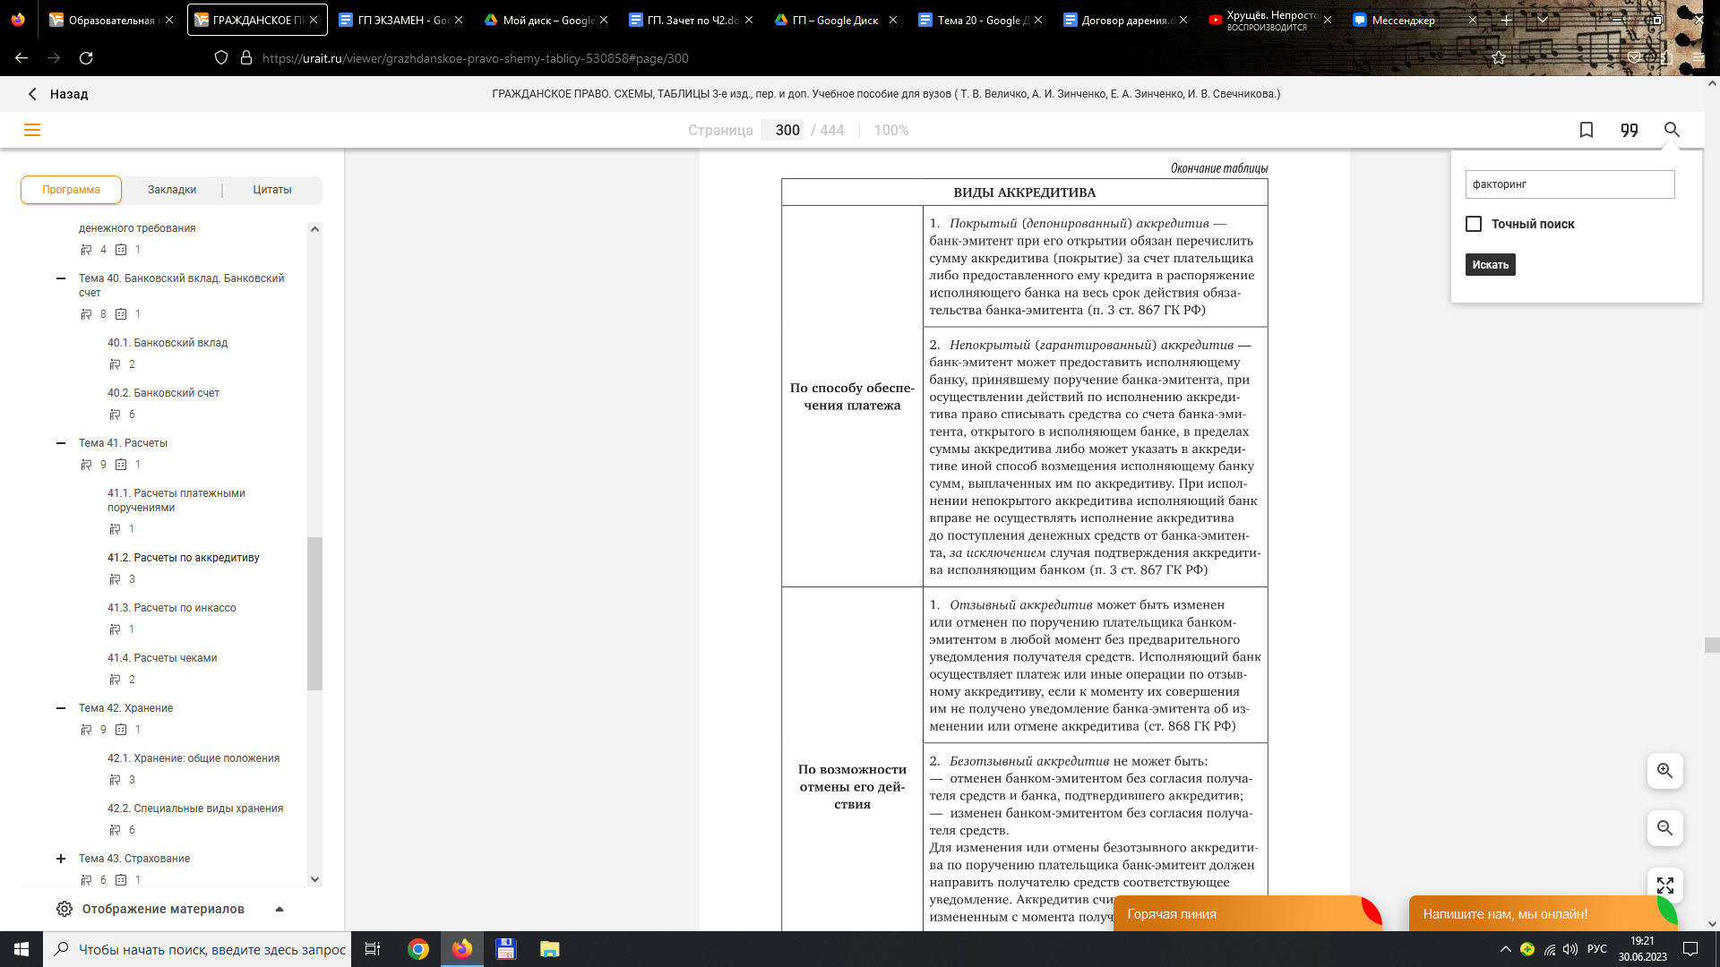This screenshot has width=1720, height=967.
Task: Click the Firefox icon in the taskbar
Action: [x=462, y=949]
